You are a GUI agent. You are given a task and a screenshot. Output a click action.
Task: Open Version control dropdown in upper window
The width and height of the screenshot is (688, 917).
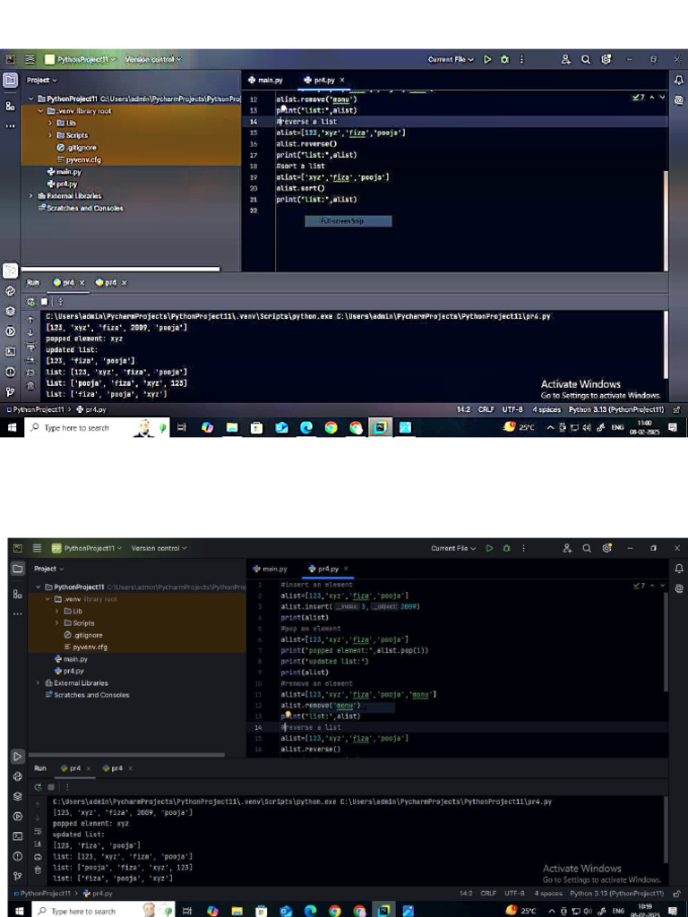[152, 60]
